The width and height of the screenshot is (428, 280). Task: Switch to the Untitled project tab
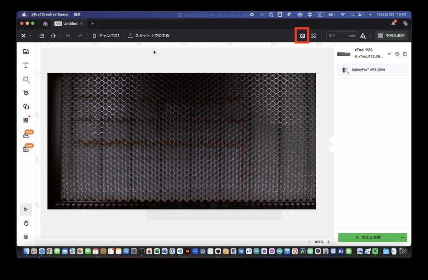(70, 24)
